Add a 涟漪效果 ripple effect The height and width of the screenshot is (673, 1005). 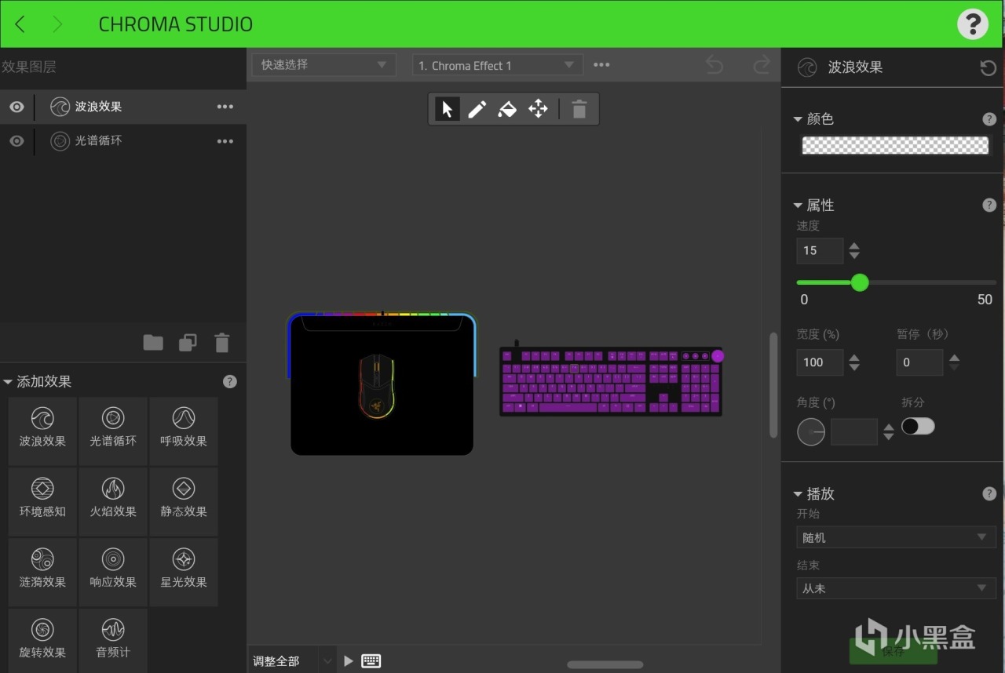[42, 572]
